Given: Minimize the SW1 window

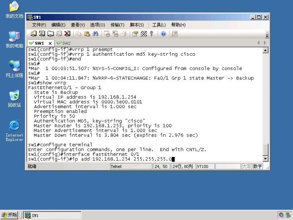Looking at the screenshot, I should click(253, 17).
